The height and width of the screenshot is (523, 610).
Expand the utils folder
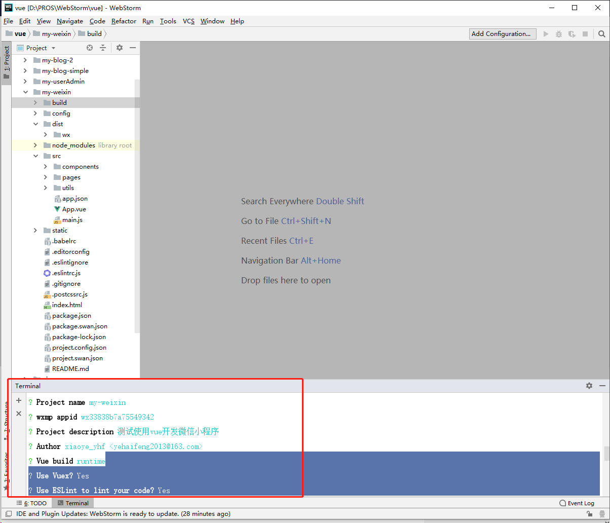click(x=46, y=188)
